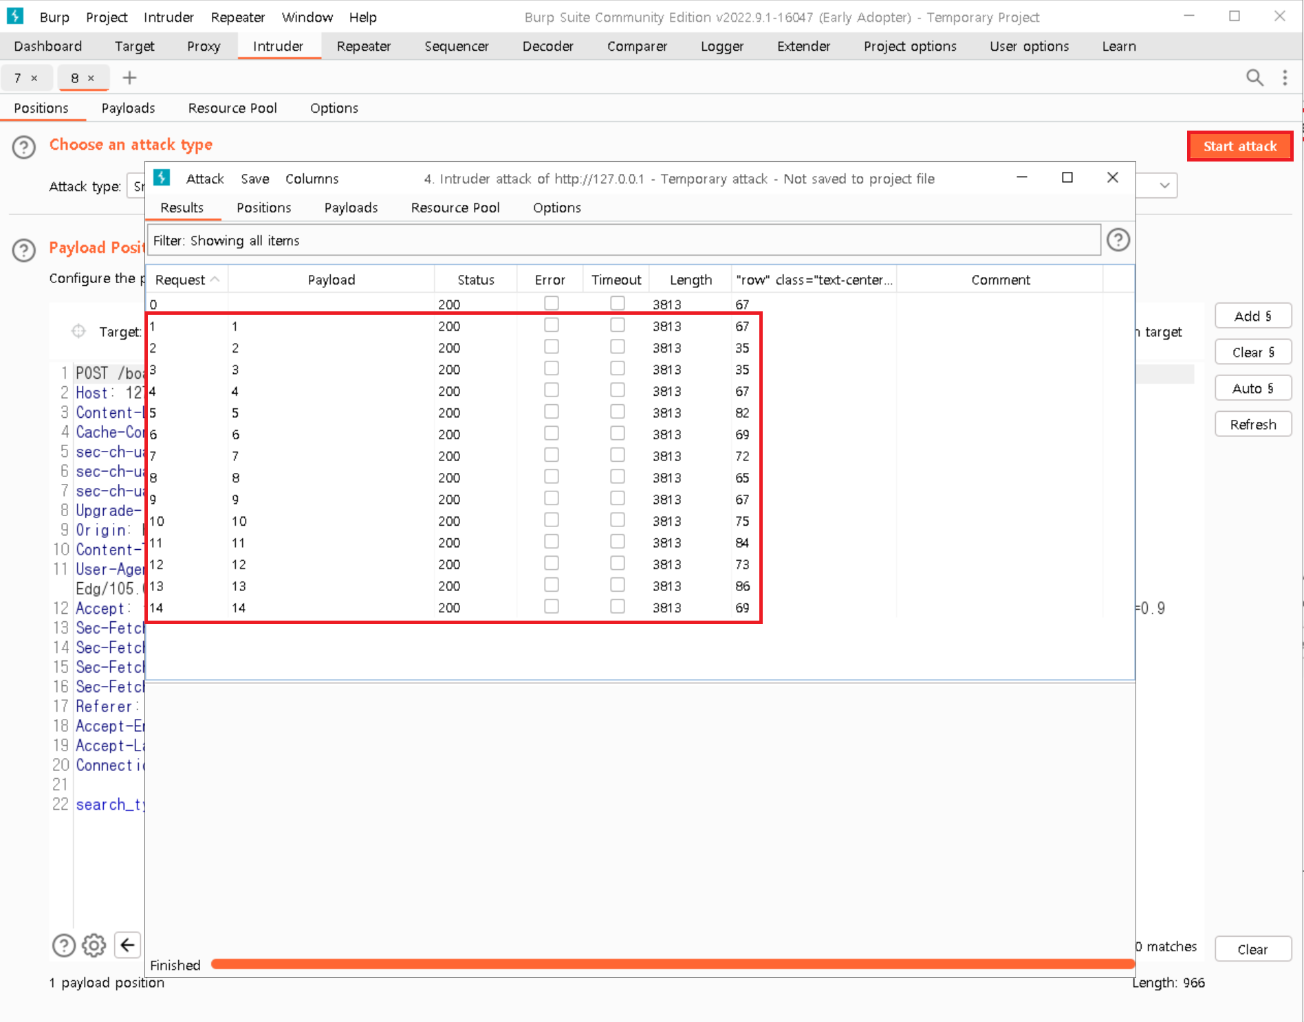This screenshot has width=1304, height=1022.
Task: Open help icon next to Choose an attack type
Action: [x=24, y=147]
